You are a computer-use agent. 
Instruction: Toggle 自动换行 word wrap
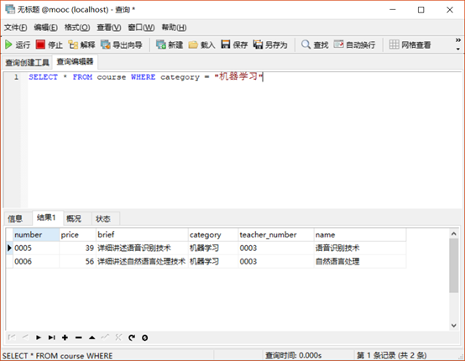coord(354,44)
